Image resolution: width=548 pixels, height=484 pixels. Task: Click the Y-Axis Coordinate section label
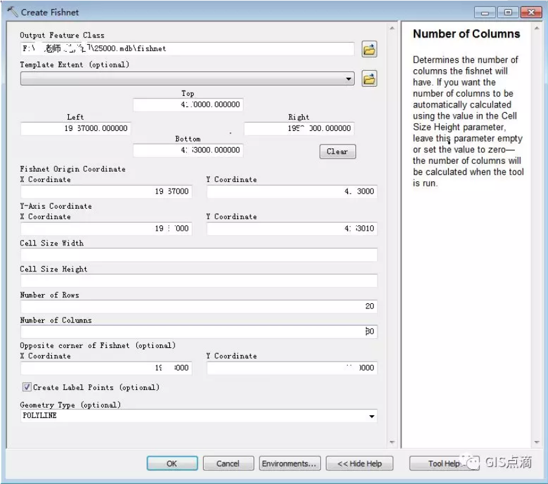[x=56, y=206]
